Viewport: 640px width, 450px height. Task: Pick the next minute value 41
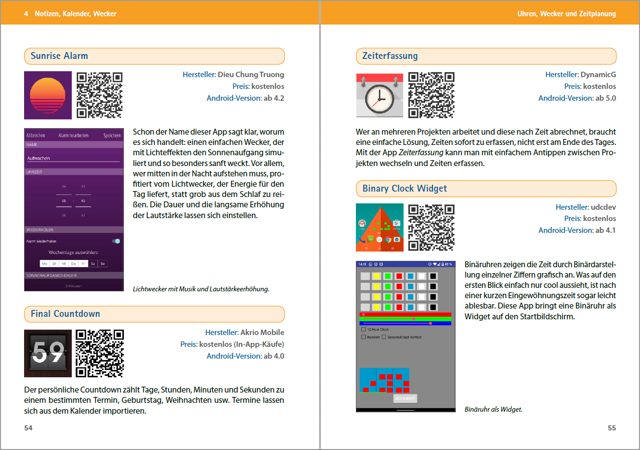pyautogui.click(x=83, y=215)
